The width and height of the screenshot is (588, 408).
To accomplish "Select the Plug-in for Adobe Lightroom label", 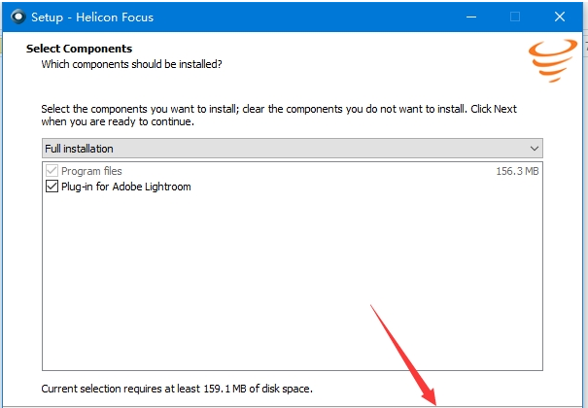I will tap(126, 187).
